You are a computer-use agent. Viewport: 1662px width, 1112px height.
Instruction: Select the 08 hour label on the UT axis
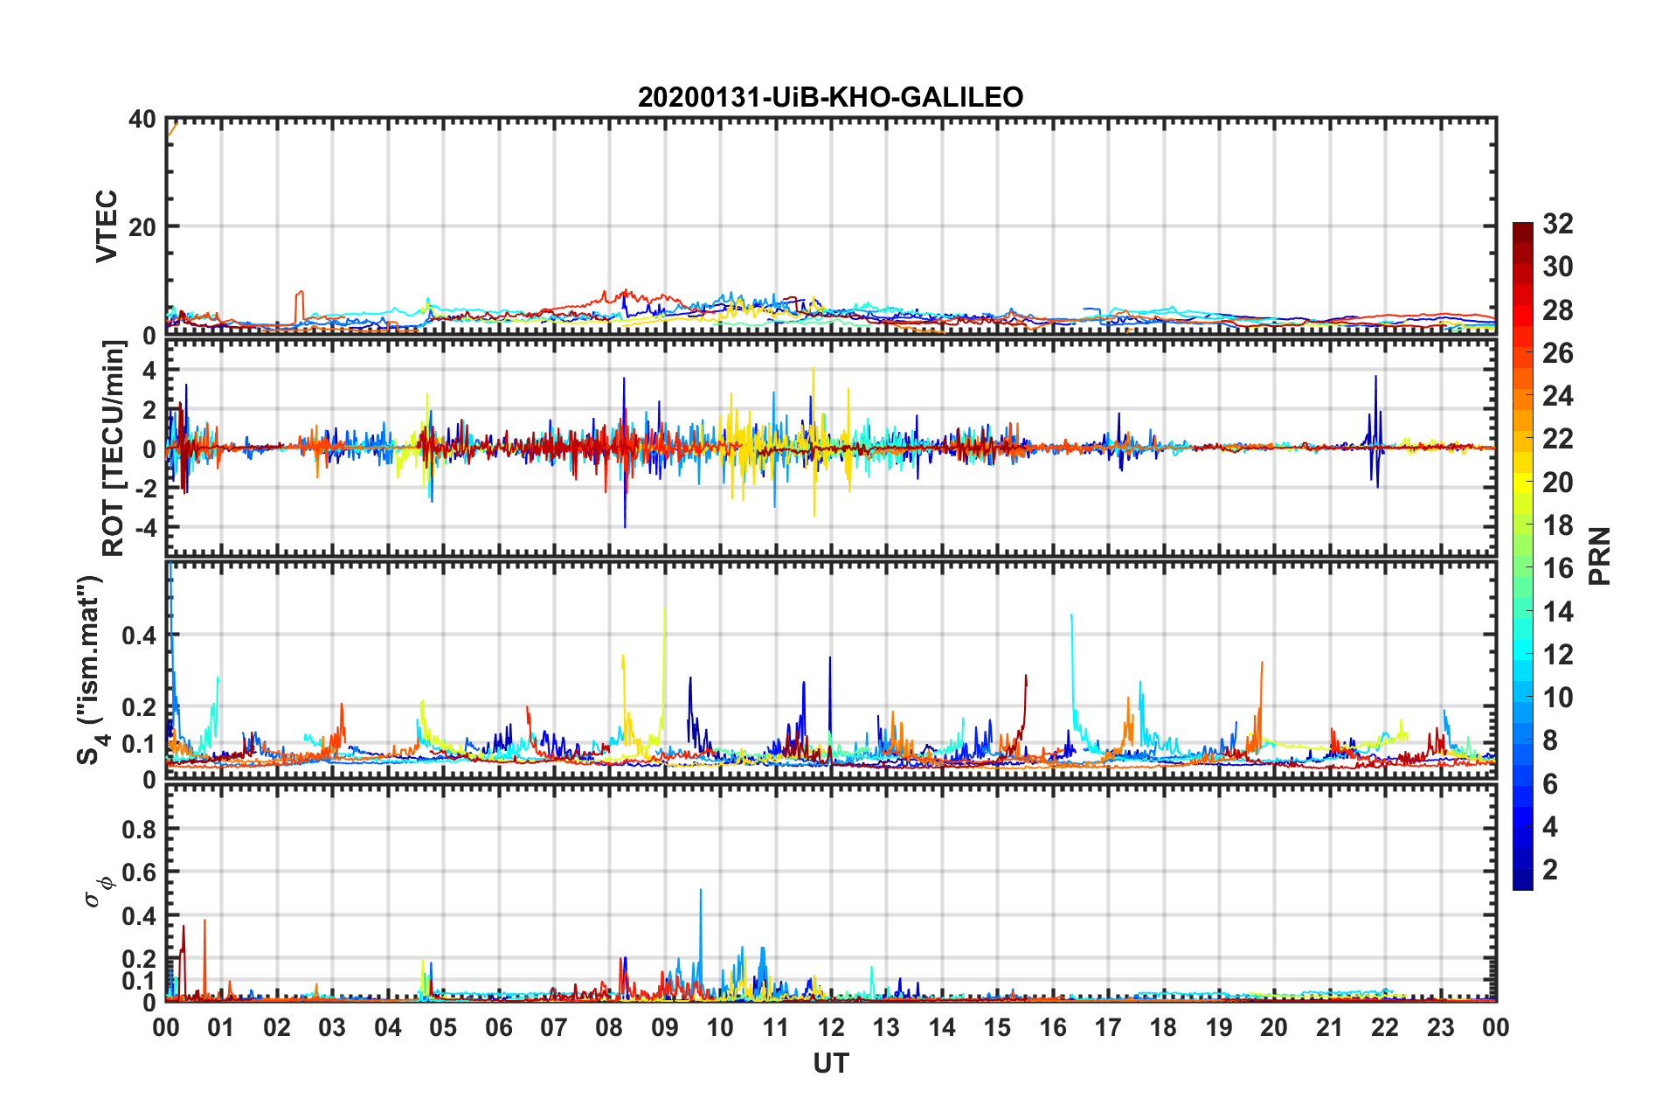pyautogui.click(x=609, y=1027)
